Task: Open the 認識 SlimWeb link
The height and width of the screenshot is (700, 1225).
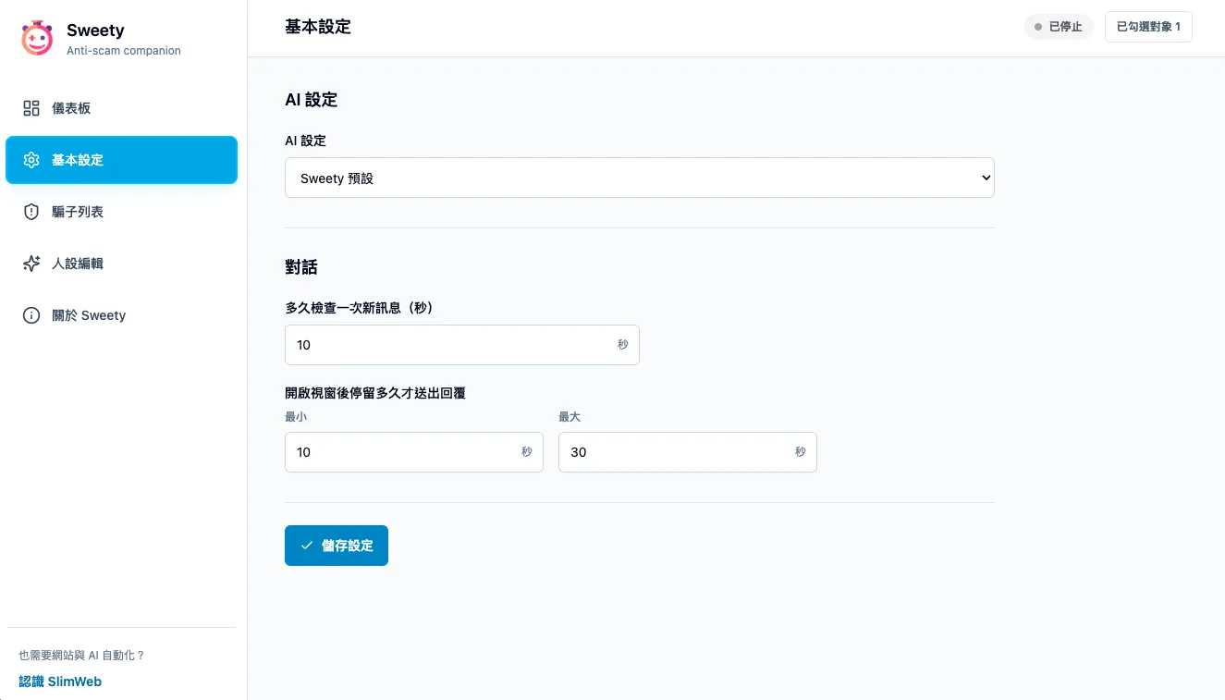Action: point(60,682)
